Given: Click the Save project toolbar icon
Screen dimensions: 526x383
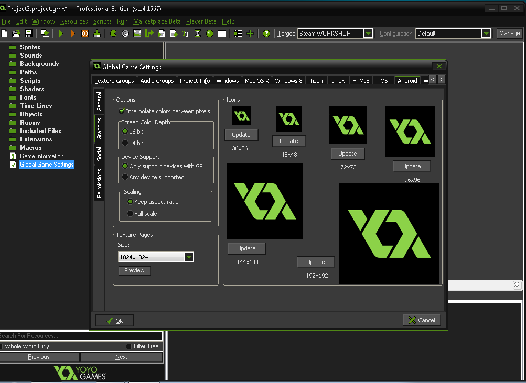Looking at the screenshot, I should [29, 34].
